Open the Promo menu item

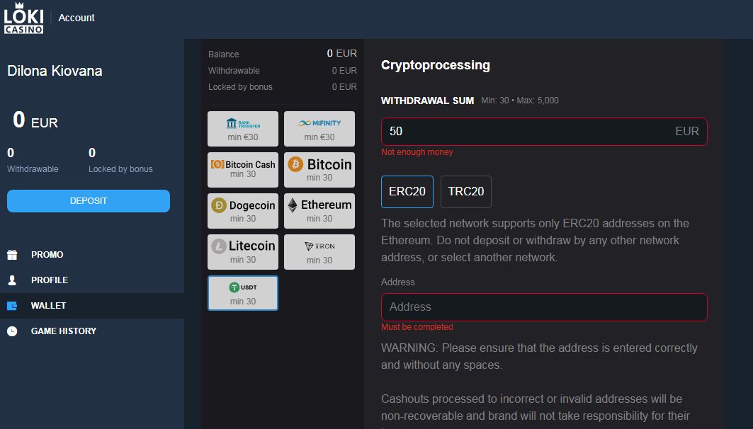point(47,255)
